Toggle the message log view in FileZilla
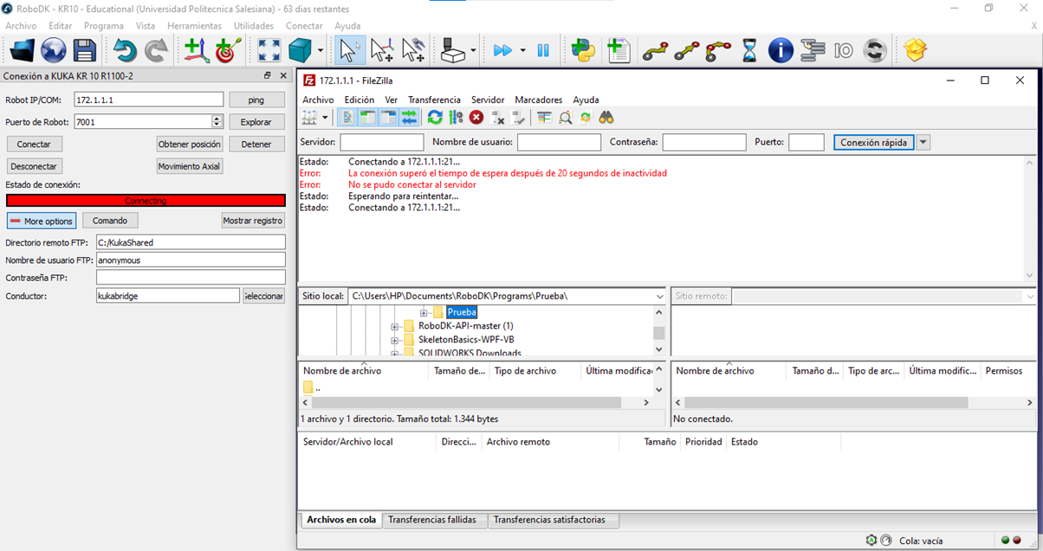1043x551 pixels. (347, 118)
